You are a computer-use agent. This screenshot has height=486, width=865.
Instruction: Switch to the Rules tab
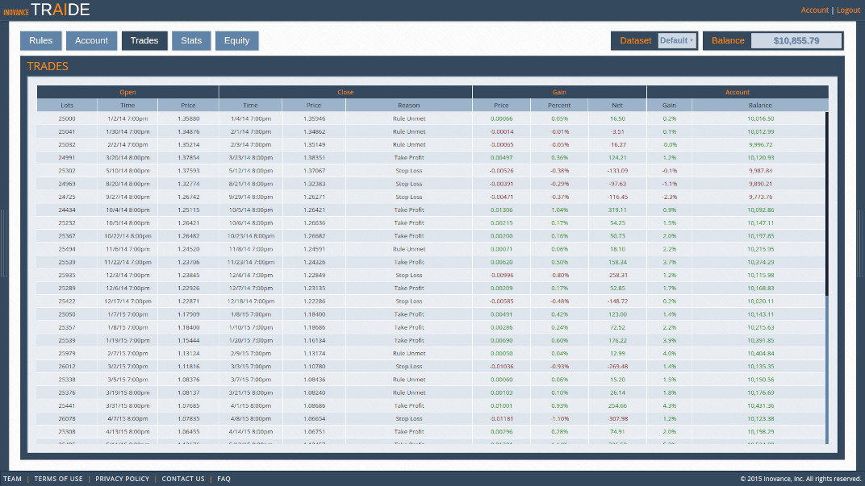pyautogui.click(x=40, y=40)
